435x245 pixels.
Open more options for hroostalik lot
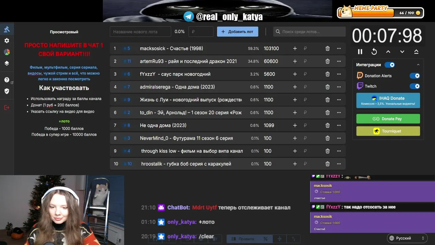pyautogui.click(x=339, y=164)
